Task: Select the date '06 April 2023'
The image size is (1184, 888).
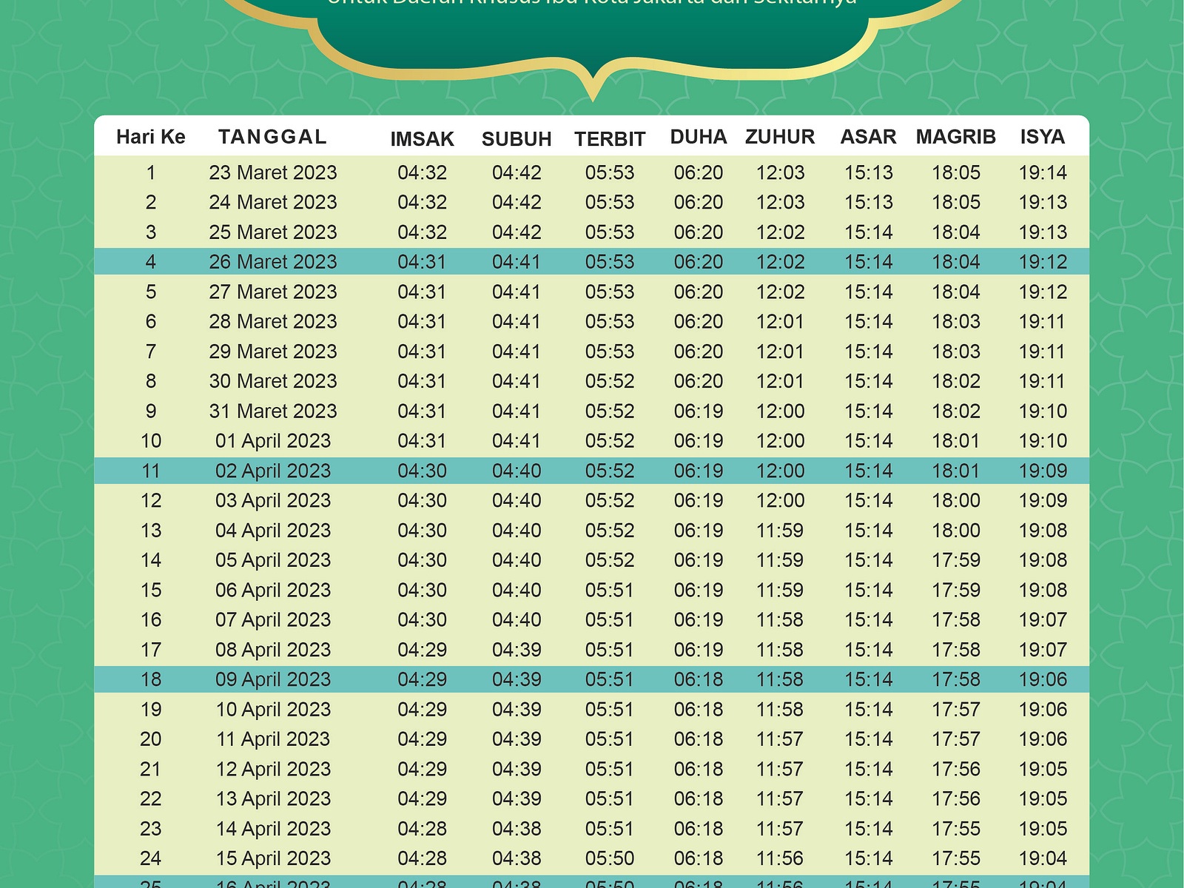Action: tap(273, 591)
